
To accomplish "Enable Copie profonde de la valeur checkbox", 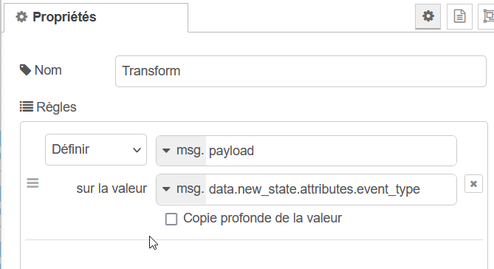I will [x=171, y=219].
